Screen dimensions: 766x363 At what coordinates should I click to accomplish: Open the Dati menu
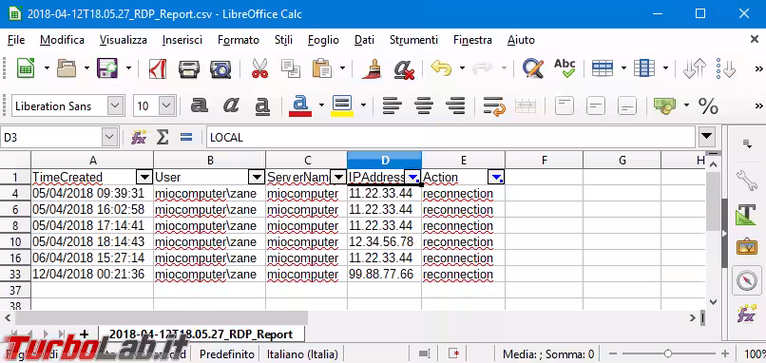pos(364,40)
